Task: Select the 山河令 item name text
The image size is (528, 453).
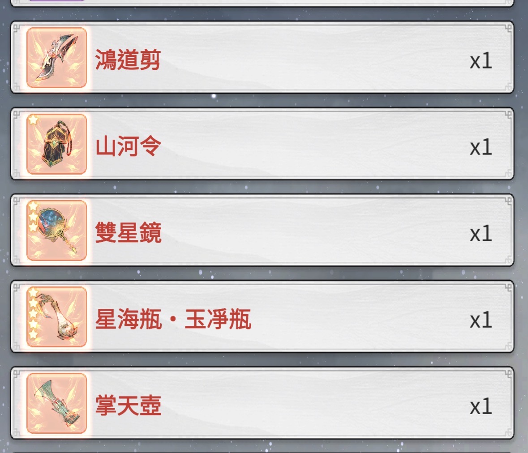Action: click(x=128, y=146)
